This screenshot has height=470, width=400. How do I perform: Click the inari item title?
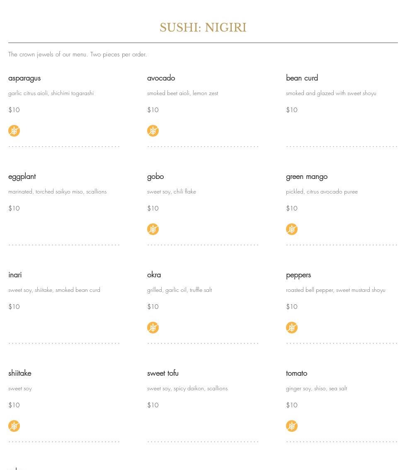coord(15,275)
